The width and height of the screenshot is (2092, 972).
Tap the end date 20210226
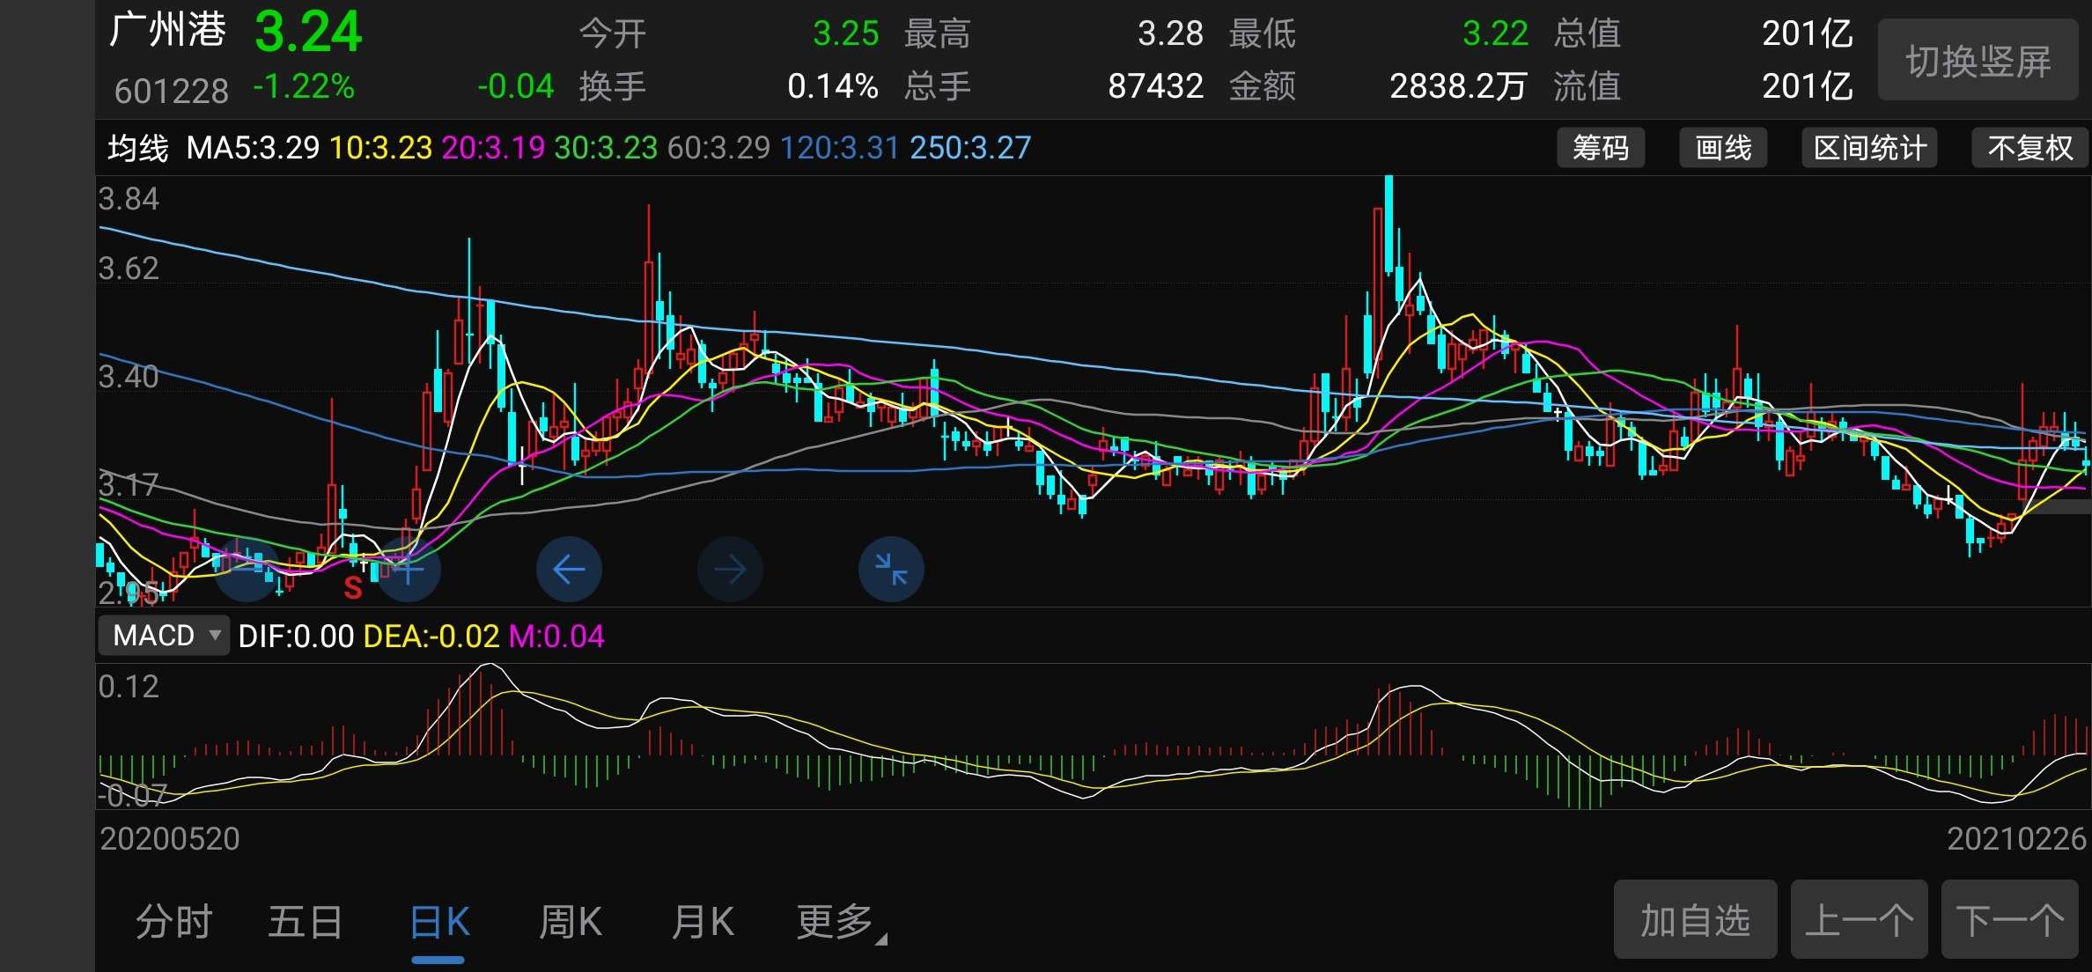click(x=2016, y=839)
